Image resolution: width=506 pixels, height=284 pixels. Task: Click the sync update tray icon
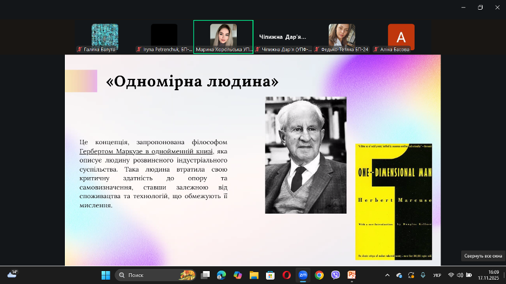[x=411, y=275]
